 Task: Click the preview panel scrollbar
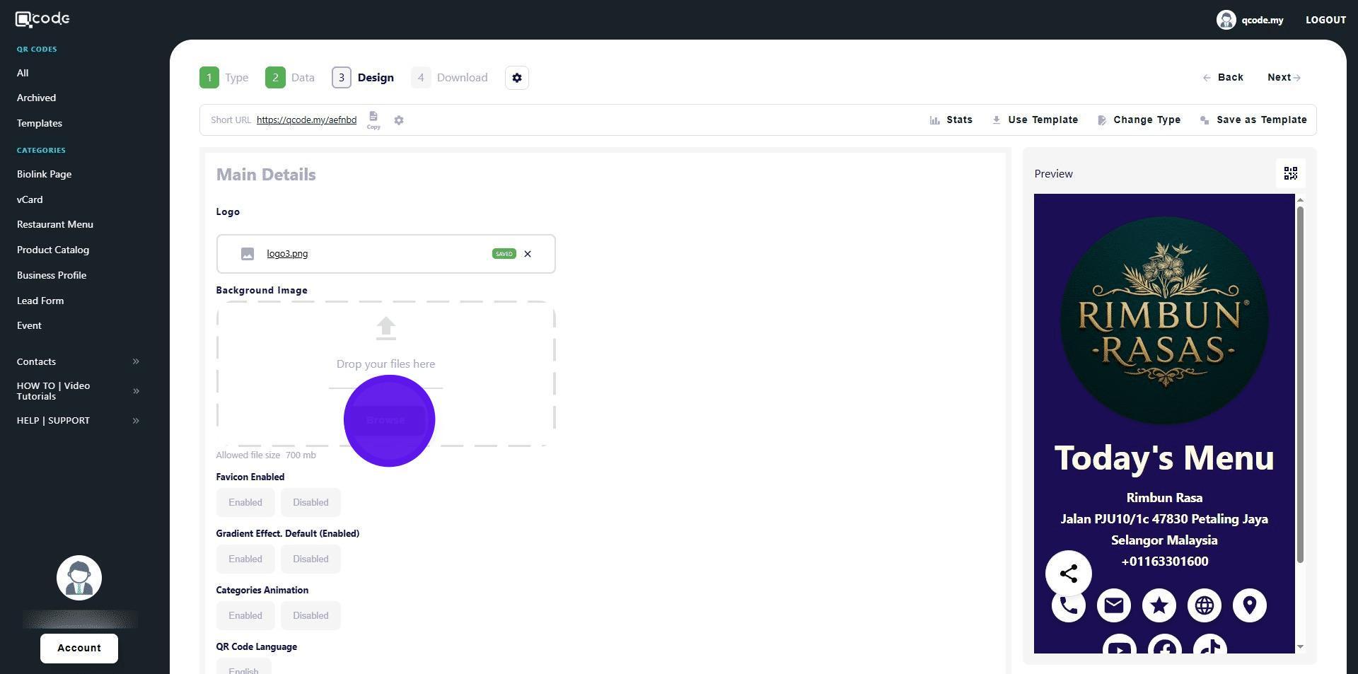1300,382
